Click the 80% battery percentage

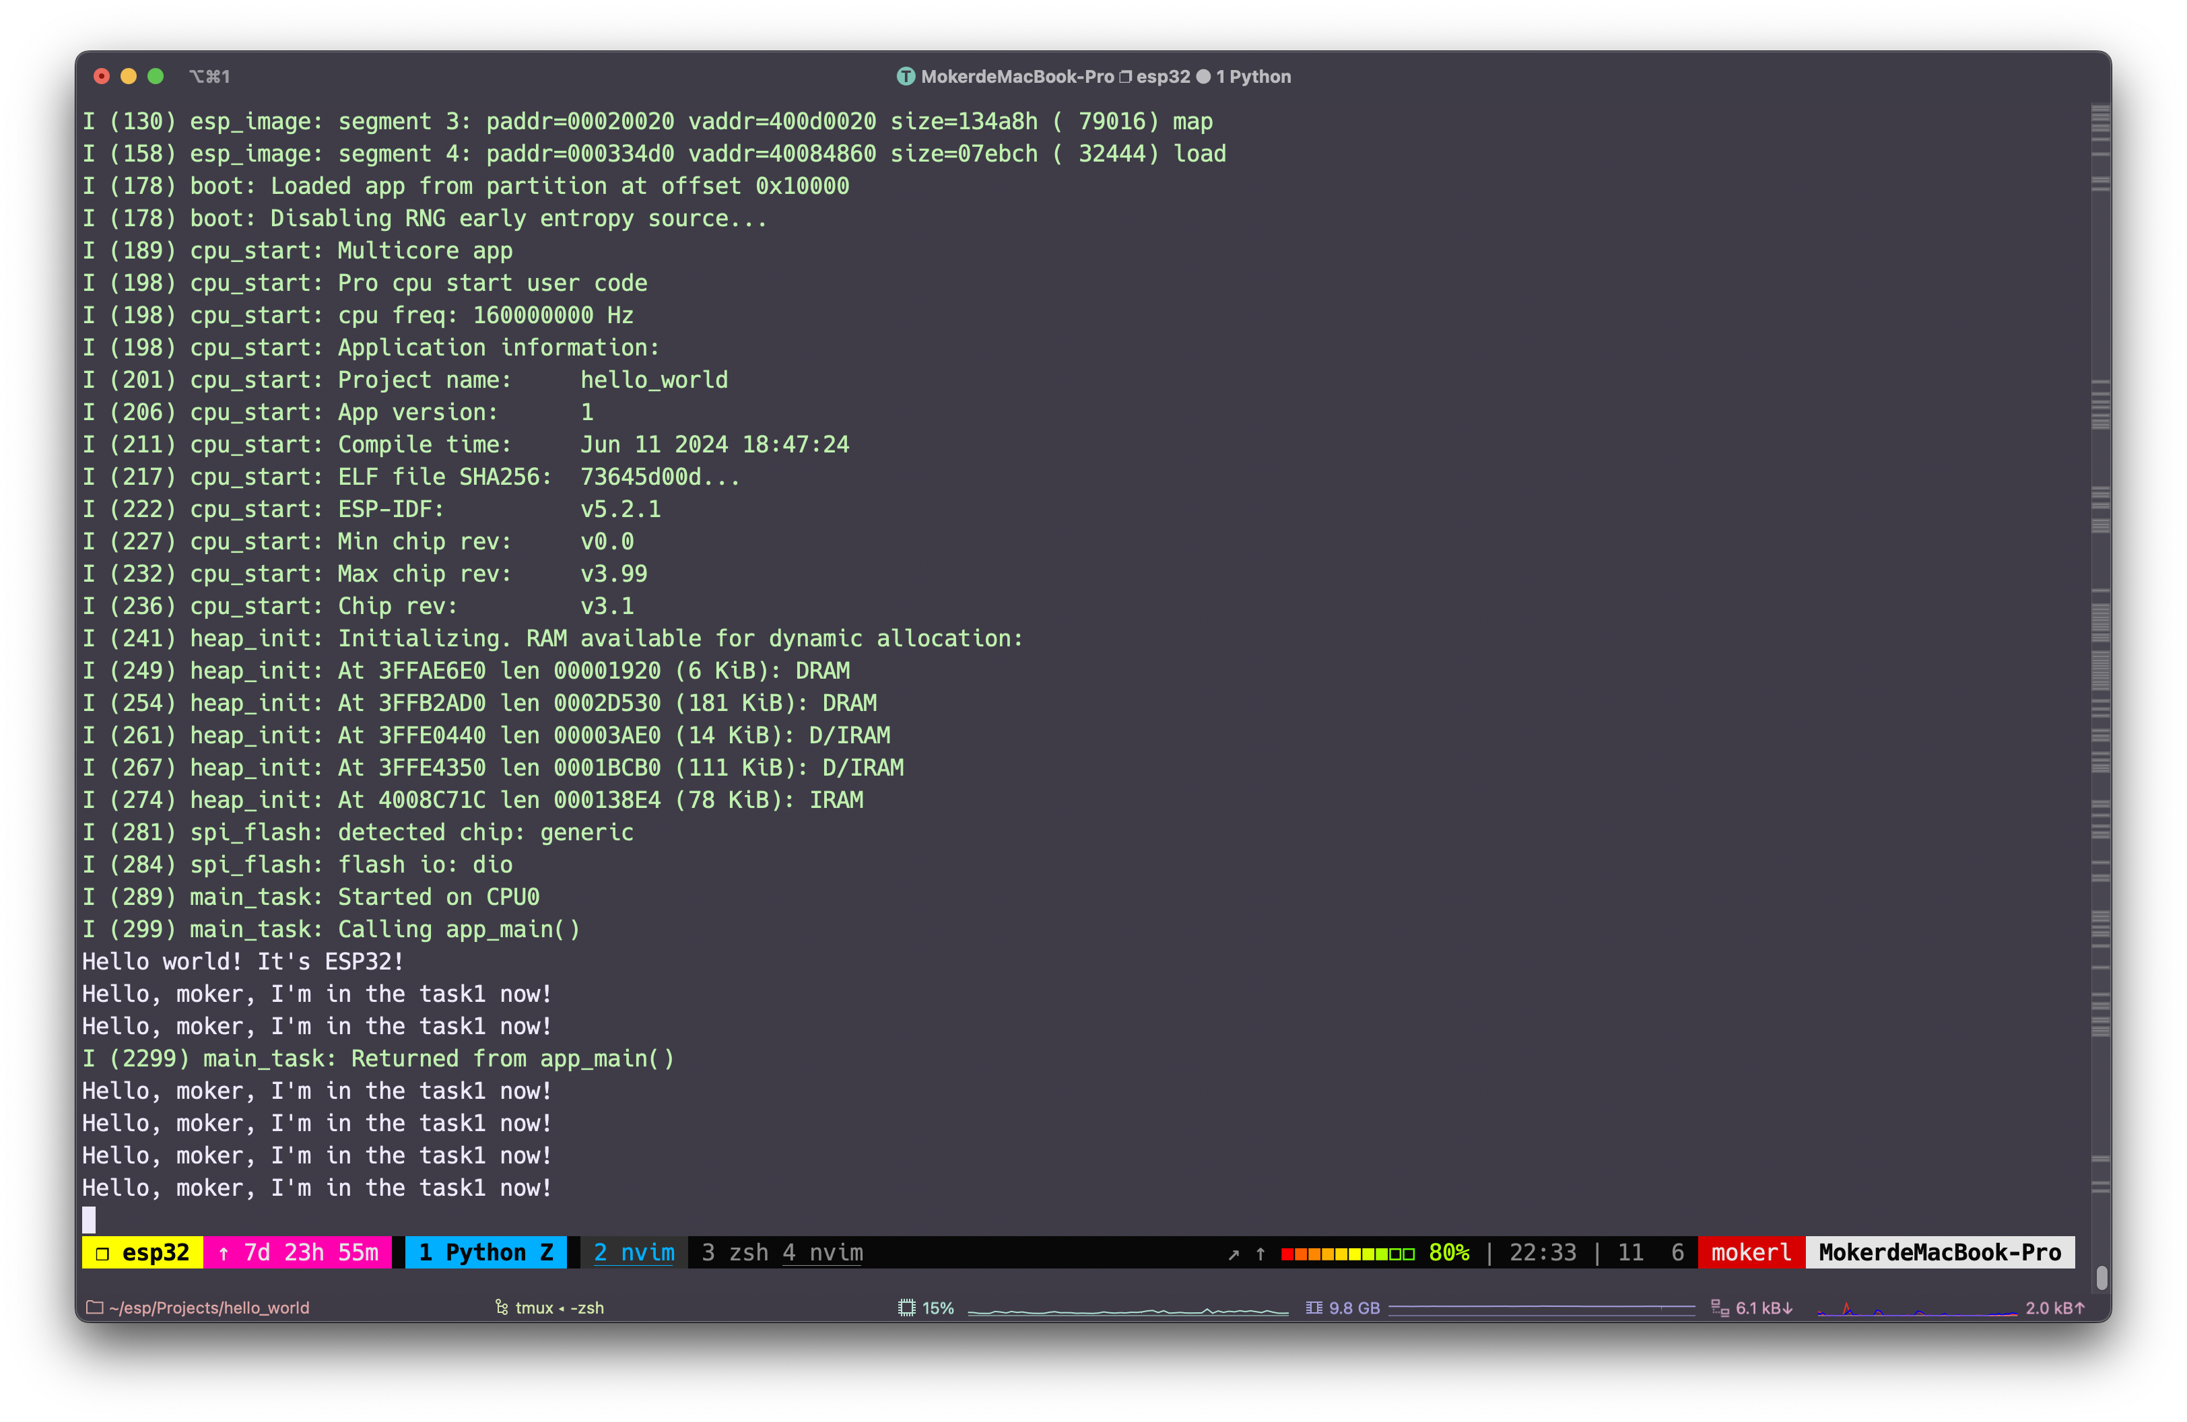(x=1448, y=1252)
